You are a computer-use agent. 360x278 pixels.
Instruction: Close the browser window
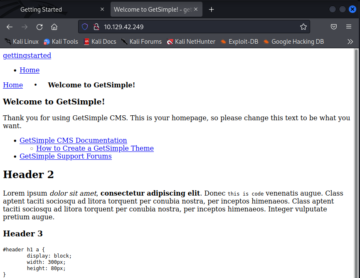(353, 9)
